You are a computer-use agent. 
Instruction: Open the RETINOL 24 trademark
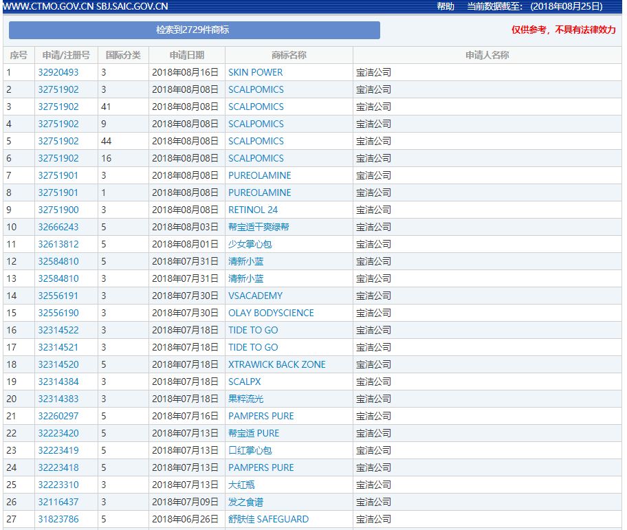[253, 210]
